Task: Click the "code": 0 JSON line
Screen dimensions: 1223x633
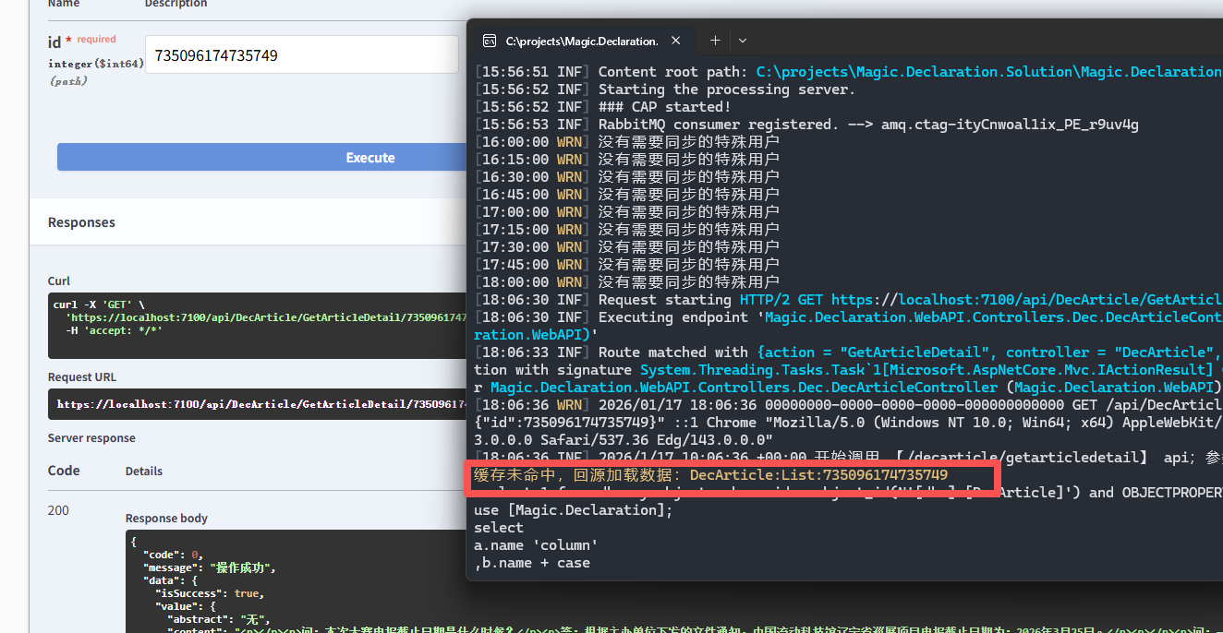Action: (x=173, y=555)
